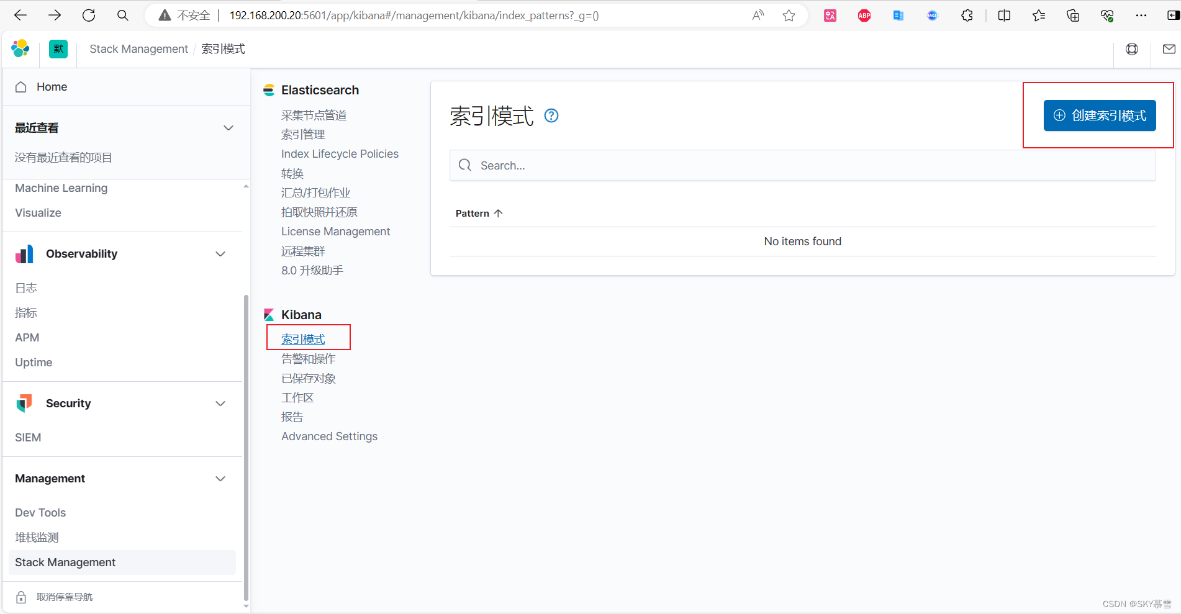Open browser search with the magnifier icon
This screenshot has height=614, width=1181.
[x=123, y=16]
